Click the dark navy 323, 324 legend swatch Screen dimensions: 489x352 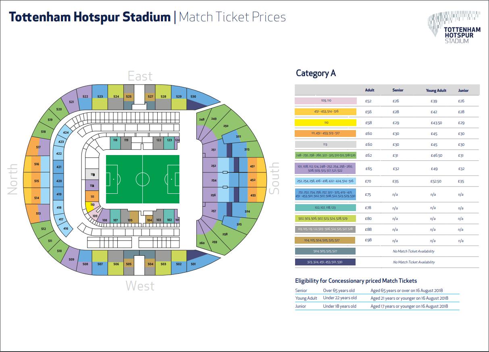325,262
